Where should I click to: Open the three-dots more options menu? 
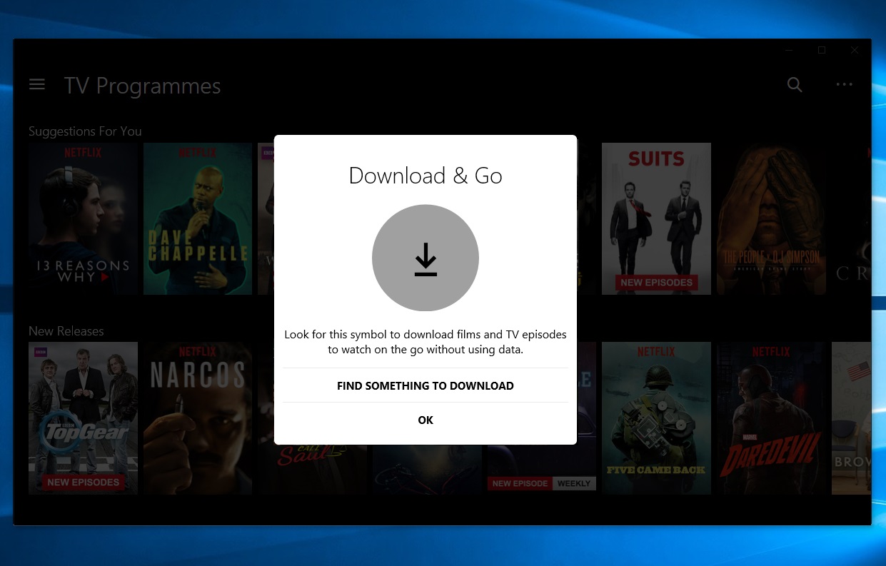(x=845, y=85)
